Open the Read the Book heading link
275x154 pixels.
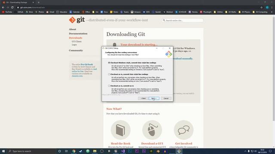point(120,144)
